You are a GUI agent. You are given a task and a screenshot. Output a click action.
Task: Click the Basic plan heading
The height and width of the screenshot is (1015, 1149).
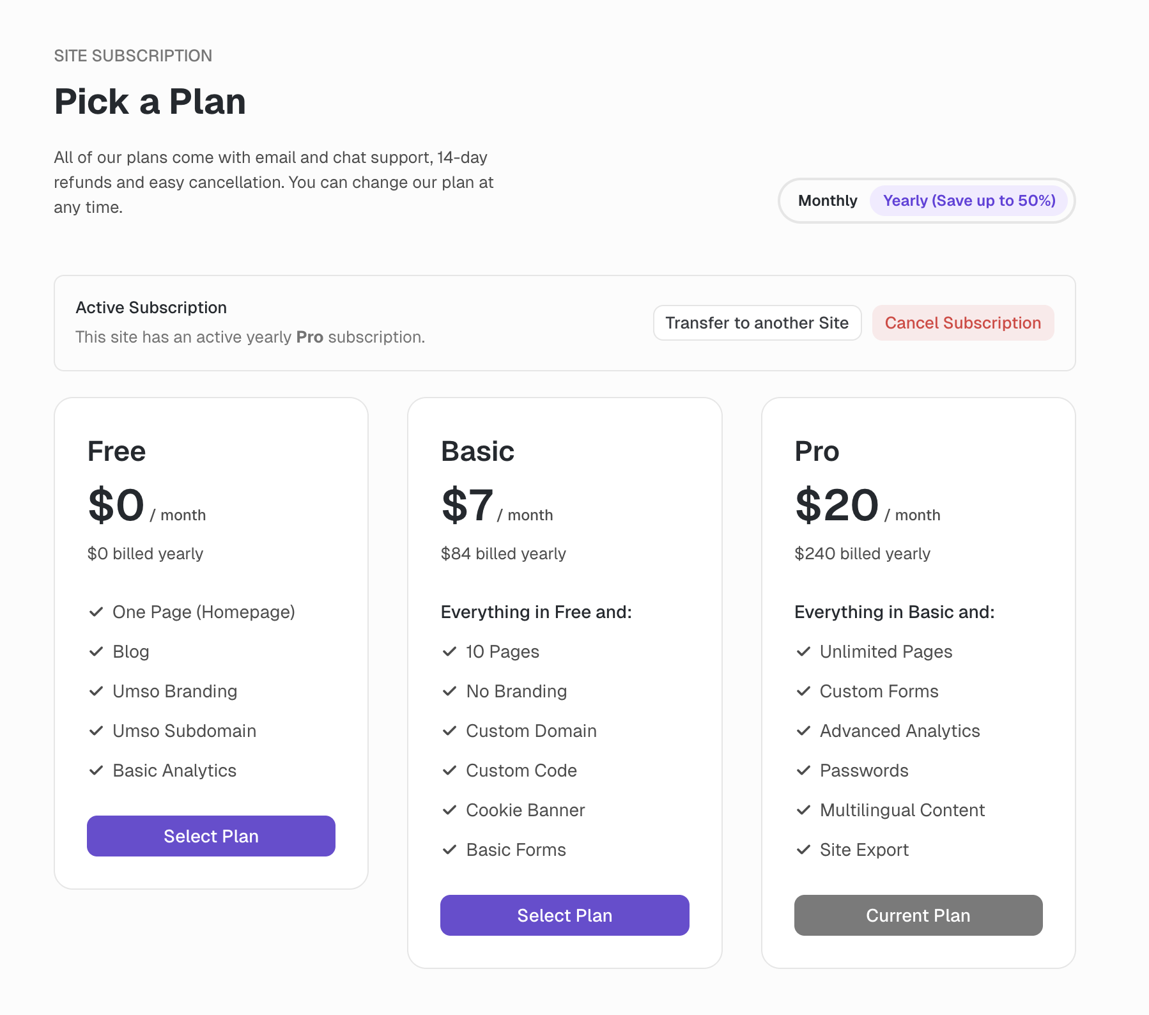point(477,451)
